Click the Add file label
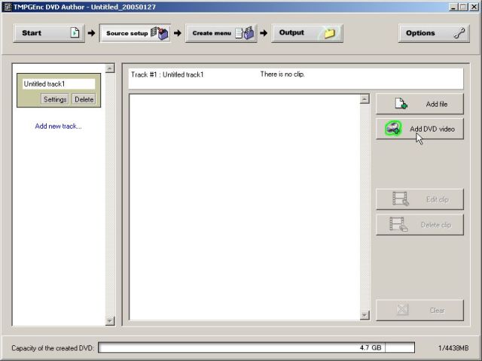 pos(437,105)
